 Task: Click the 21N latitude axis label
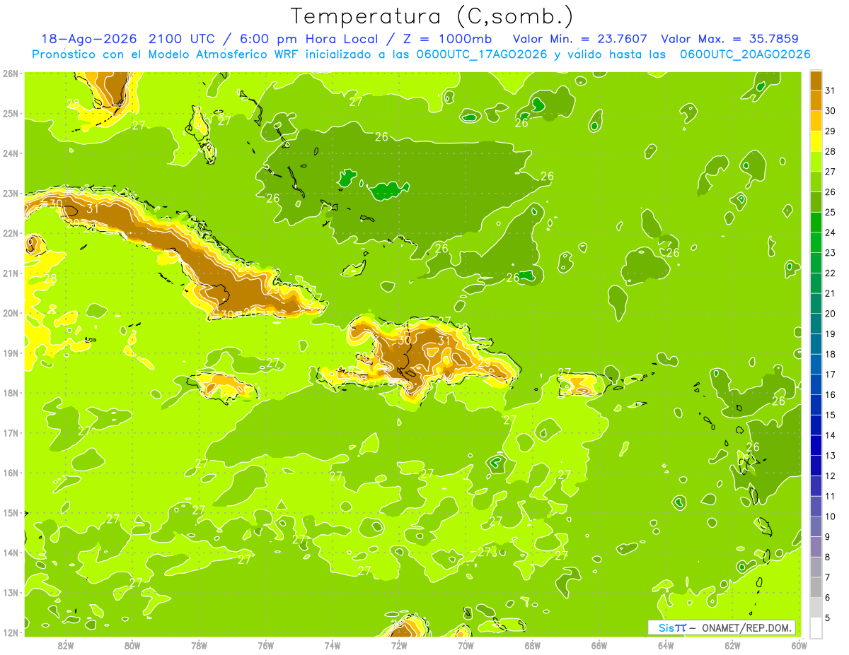[x=10, y=273]
